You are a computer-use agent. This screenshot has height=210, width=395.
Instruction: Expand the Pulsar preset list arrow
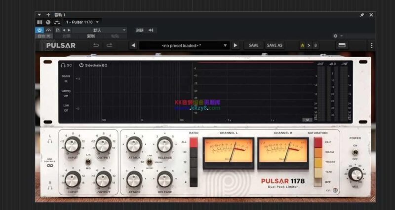[225, 45]
